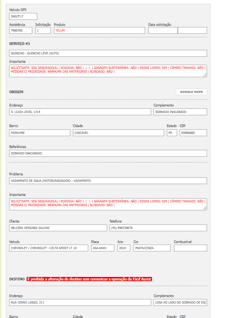The height and width of the screenshot is (318, 250).
Task: Click the ORIGEM section heading
Action: [16, 92]
